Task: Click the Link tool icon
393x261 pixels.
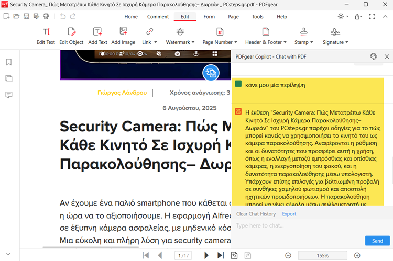Action: 150,32
